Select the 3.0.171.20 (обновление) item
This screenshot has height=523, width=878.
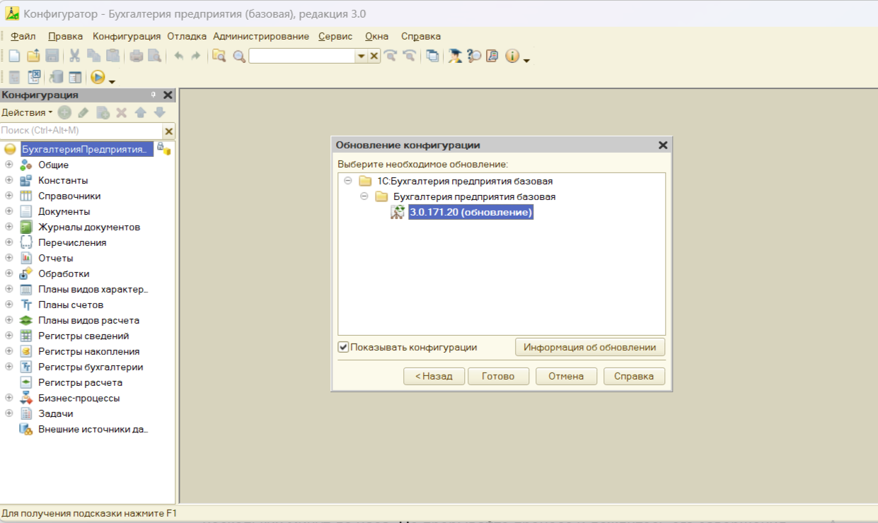(x=470, y=212)
